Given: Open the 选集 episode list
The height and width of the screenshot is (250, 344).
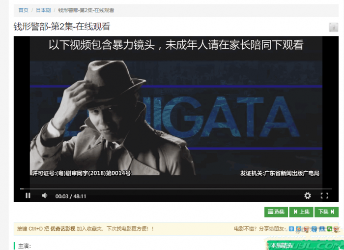Looking at the screenshot, I should coord(276,212).
